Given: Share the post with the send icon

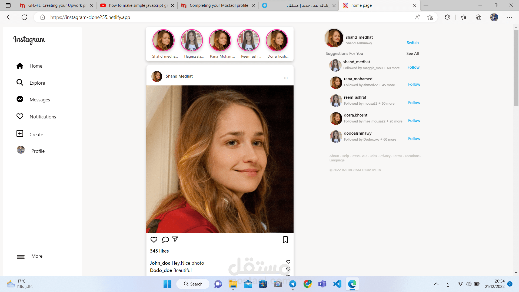Looking at the screenshot, I should pyautogui.click(x=175, y=239).
